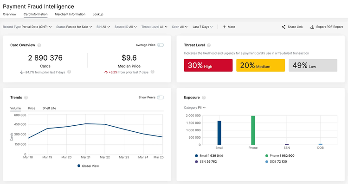Image resolution: width=348 pixels, height=184 pixels.
Task: Select the Card Information tab
Action: pyautogui.click(x=36, y=14)
